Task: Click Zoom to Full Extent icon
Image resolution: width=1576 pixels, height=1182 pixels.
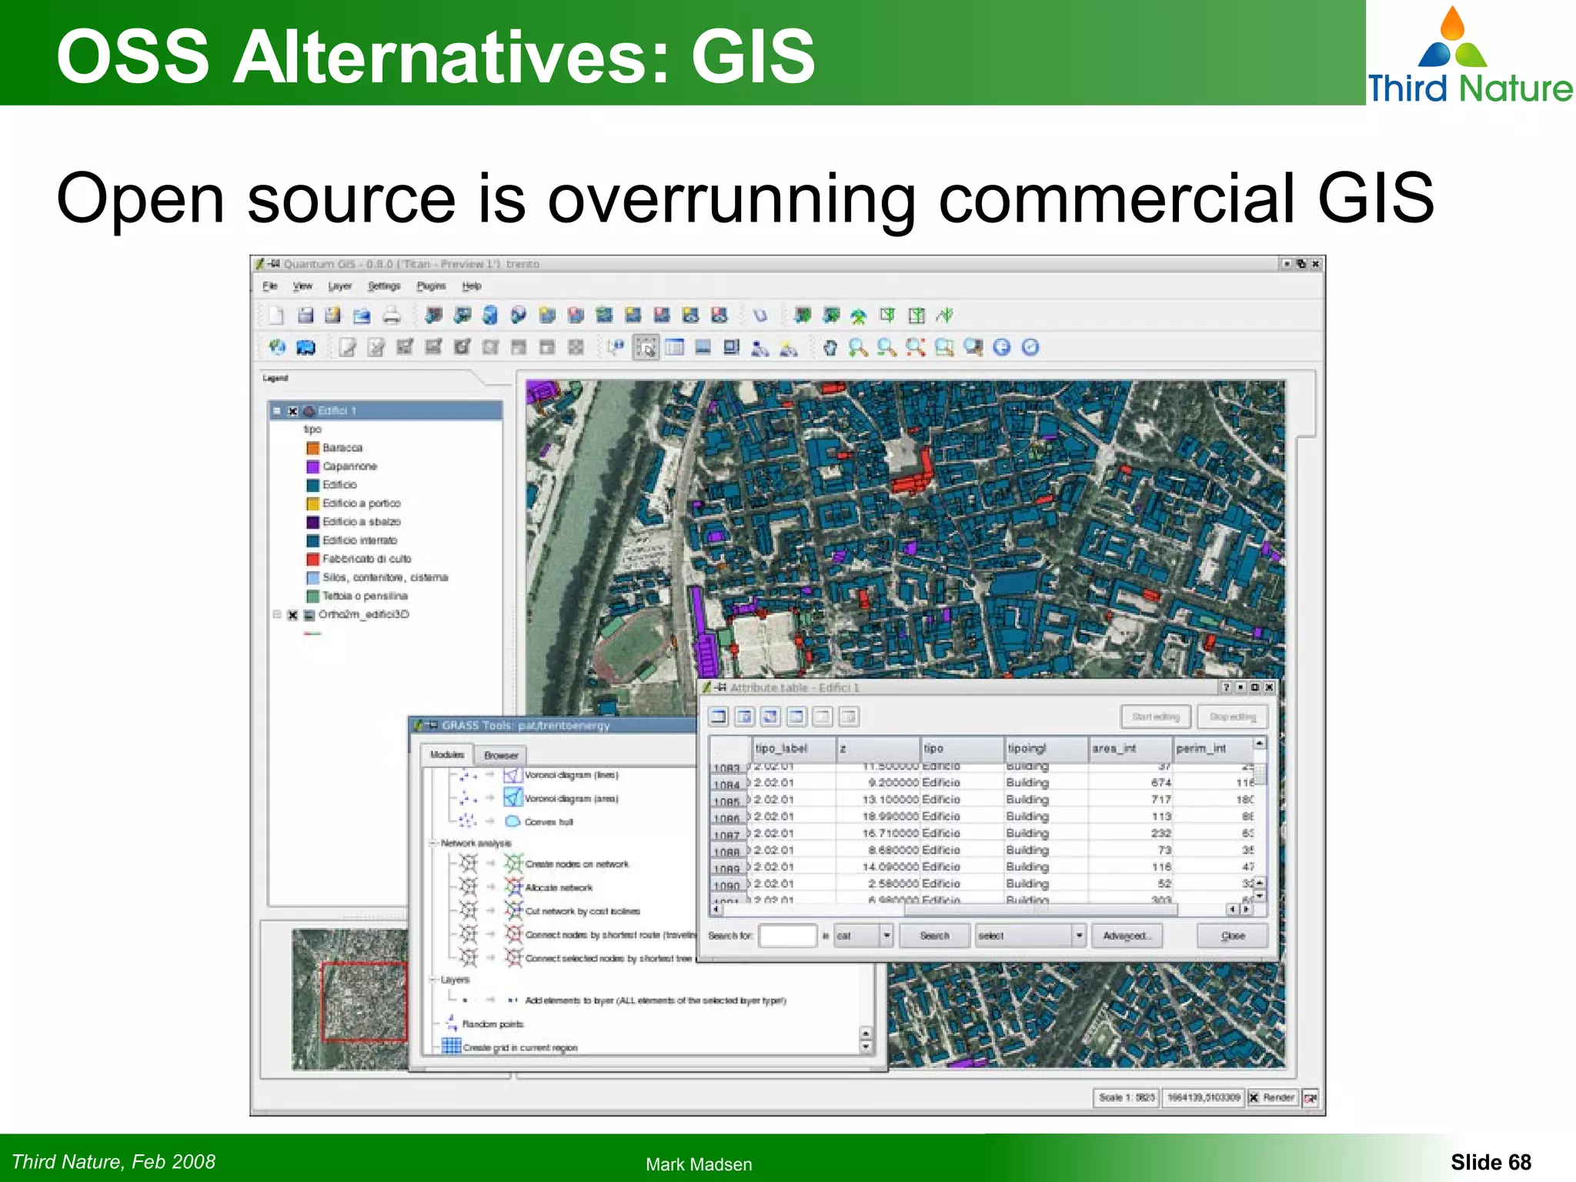Action: click(915, 348)
